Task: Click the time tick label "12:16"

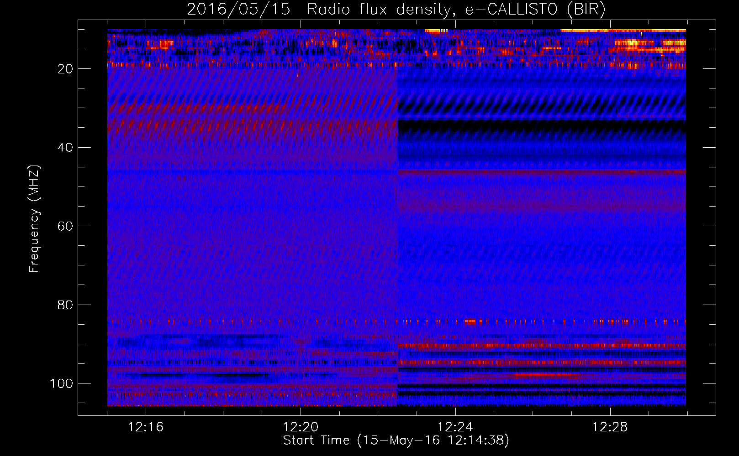Action: (146, 427)
